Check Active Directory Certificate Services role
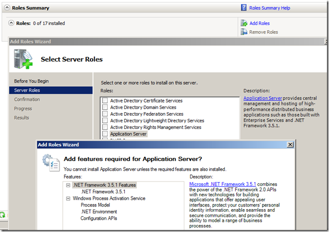329x232 pixels. click(x=105, y=100)
